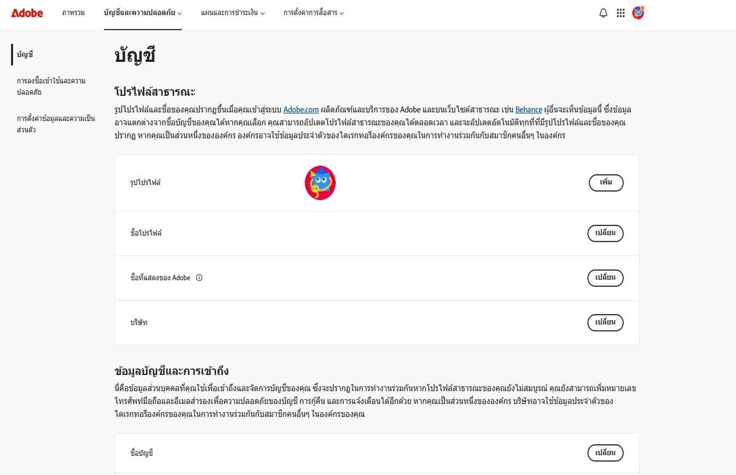Screen dimensions: 736x475
Task: Open the notifications bell
Action: [x=603, y=13]
